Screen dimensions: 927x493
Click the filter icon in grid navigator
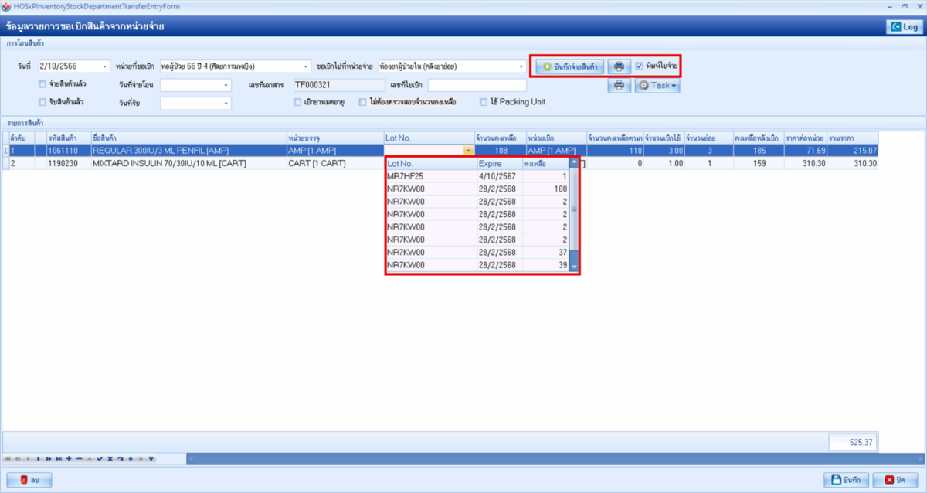coord(151,459)
